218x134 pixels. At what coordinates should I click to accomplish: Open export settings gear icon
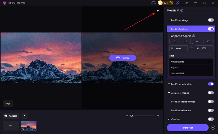pyautogui.click(x=213, y=128)
